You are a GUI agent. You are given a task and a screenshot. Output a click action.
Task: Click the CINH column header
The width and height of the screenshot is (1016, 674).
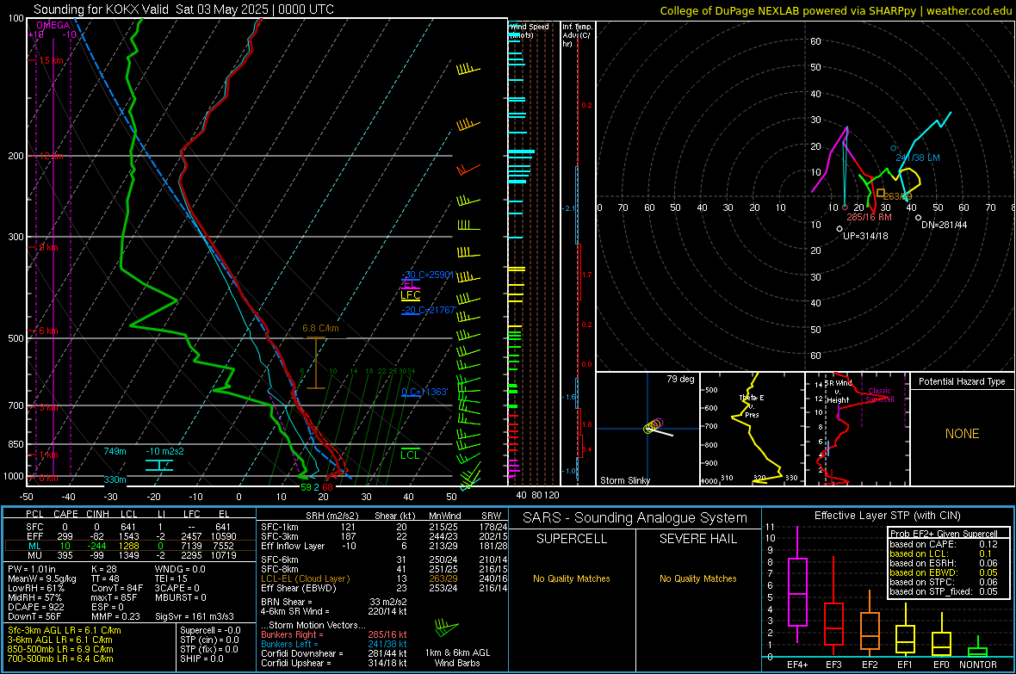[x=97, y=514]
